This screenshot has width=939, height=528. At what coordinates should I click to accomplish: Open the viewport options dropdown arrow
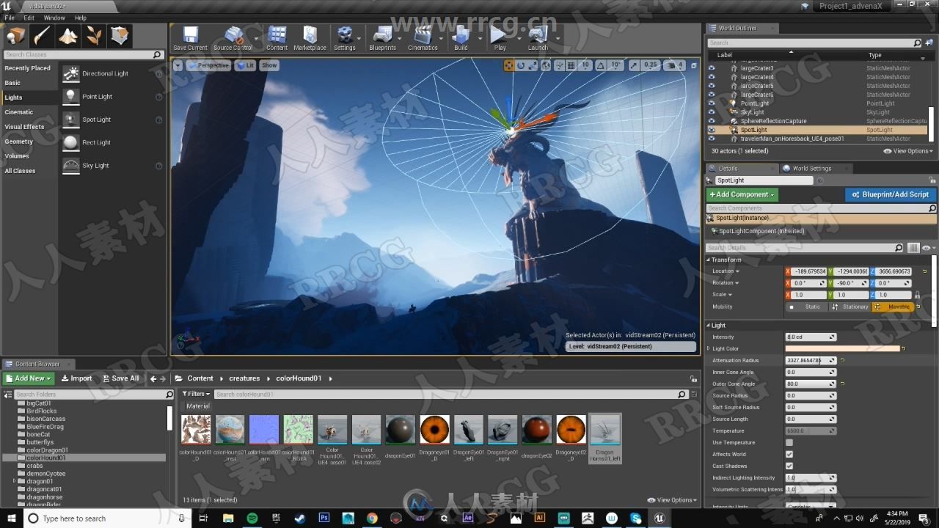tap(178, 65)
